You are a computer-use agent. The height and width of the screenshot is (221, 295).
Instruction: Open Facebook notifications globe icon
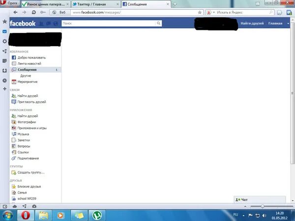point(56,23)
